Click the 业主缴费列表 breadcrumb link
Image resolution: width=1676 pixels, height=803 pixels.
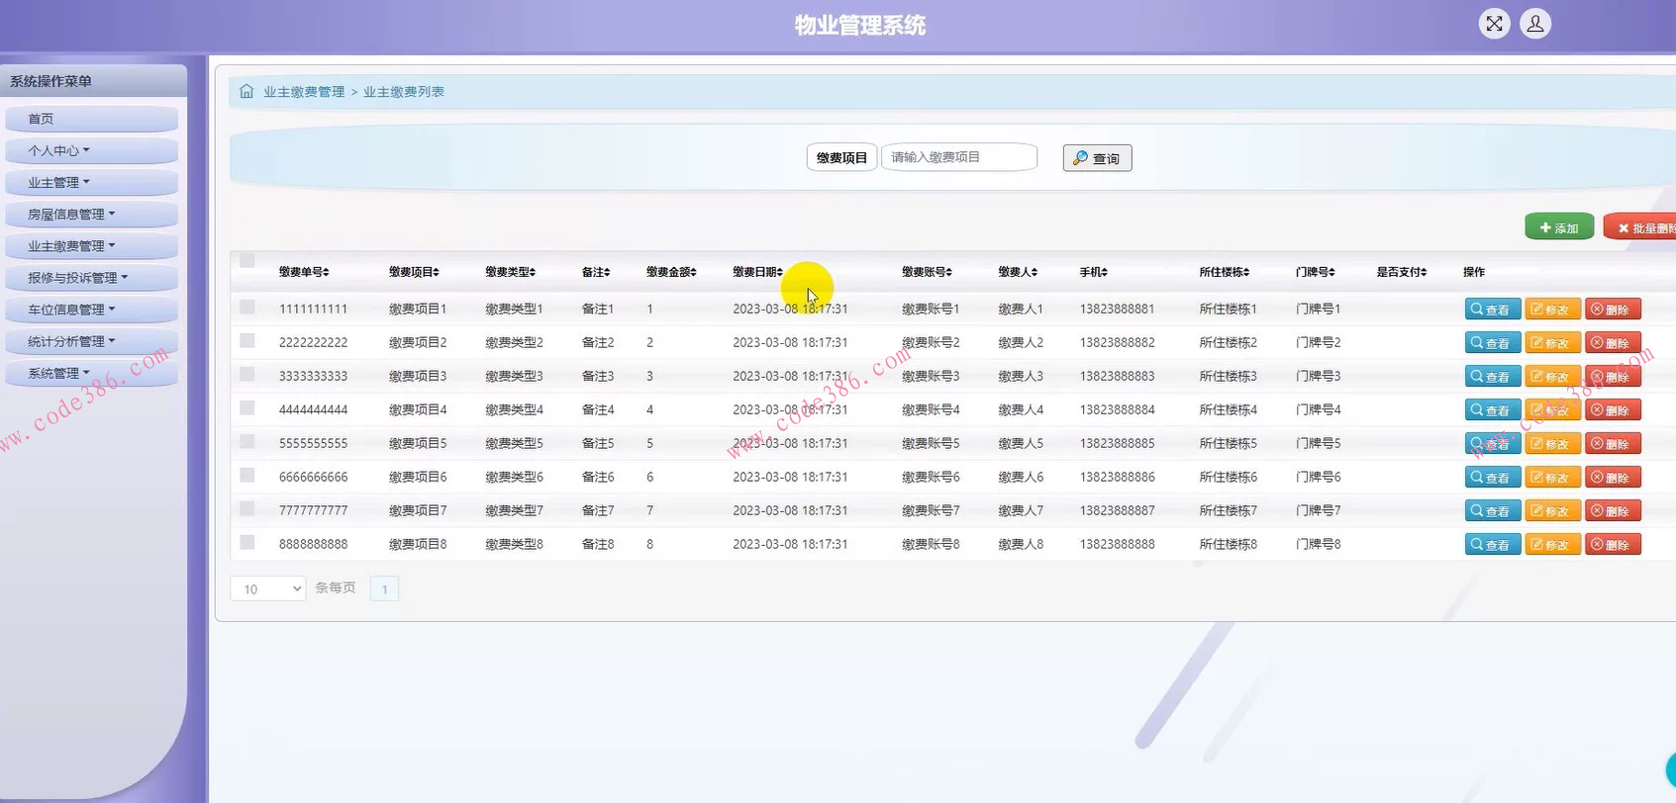click(x=404, y=92)
